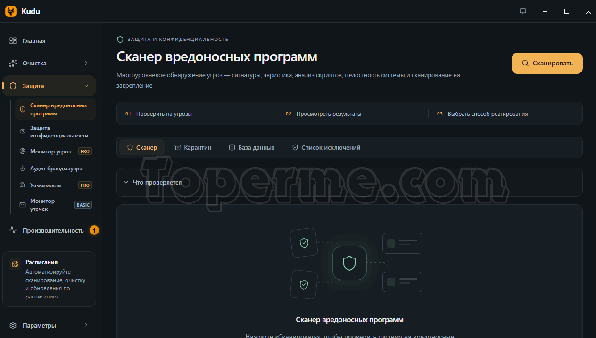Click the Защита конфиденциальности eye icon
The image size is (596, 338).
23,132
